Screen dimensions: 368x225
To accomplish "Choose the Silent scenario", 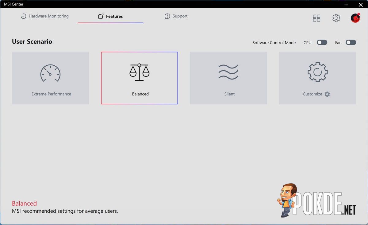I will [228, 78].
